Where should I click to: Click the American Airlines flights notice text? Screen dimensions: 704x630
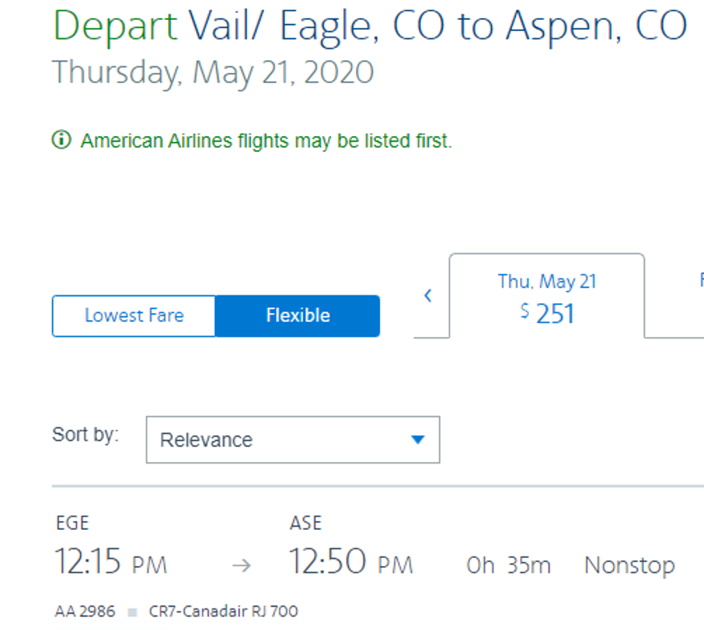tap(266, 142)
